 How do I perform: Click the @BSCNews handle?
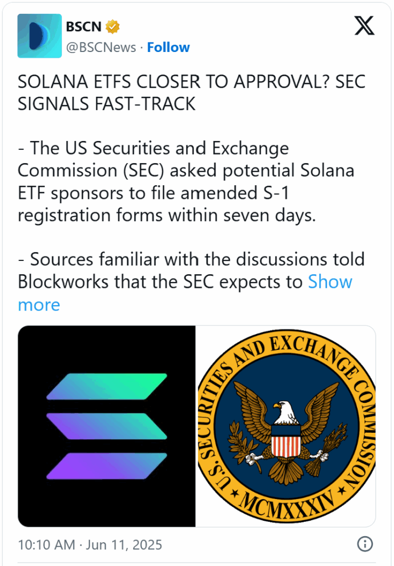[101, 48]
